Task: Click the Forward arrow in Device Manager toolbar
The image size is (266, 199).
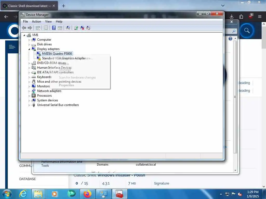Action: (x=30, y=28)
